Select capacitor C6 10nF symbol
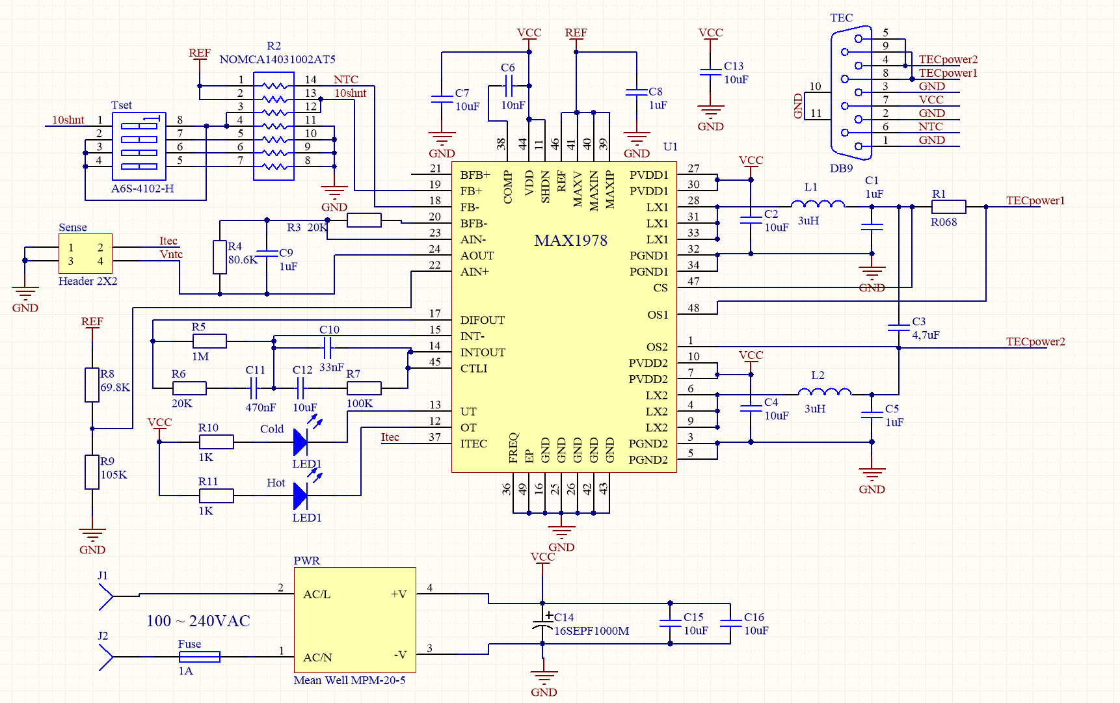The height and width of the screenshot is (703, 1120). click(x=509, y=85)
